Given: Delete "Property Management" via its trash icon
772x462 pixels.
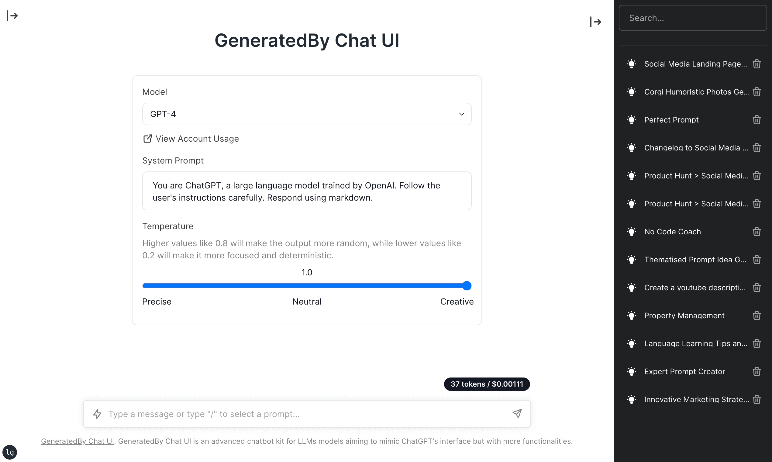Looking at the screenshot, I should pyautogui.click(x=756, y=316).
